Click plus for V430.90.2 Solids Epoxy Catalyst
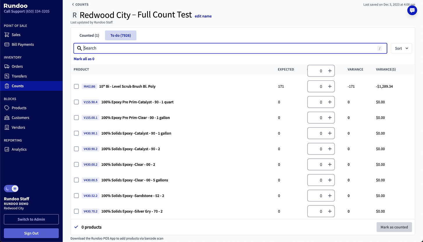 (330, 149)
